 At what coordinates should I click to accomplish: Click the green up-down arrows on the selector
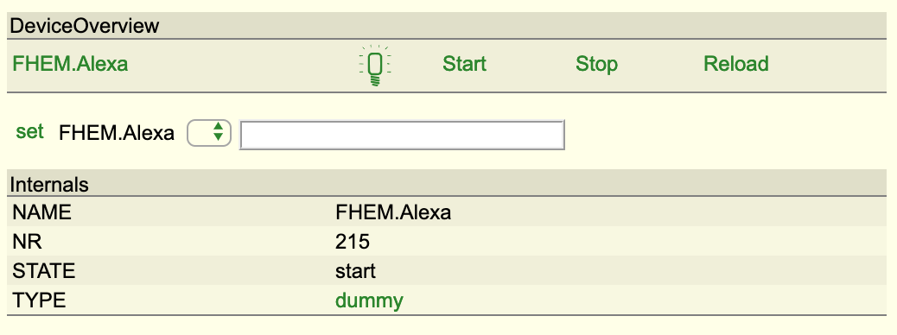(218, 133)
